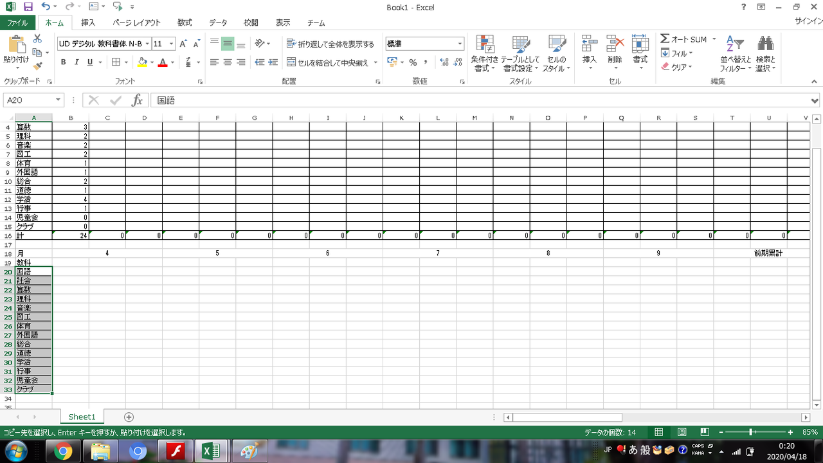This screenshot has width=823, height=463.
Task: Click 85% zoom level text
Action: pyautogui.click(x=809, y=432)
